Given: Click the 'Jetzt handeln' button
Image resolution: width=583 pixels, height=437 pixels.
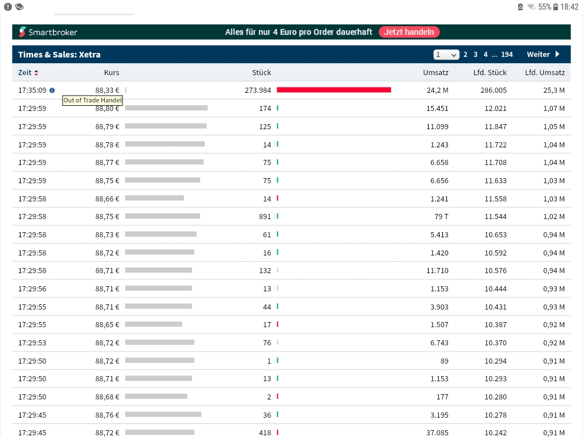Looking at the screenshot, I should tap(409, 32).
